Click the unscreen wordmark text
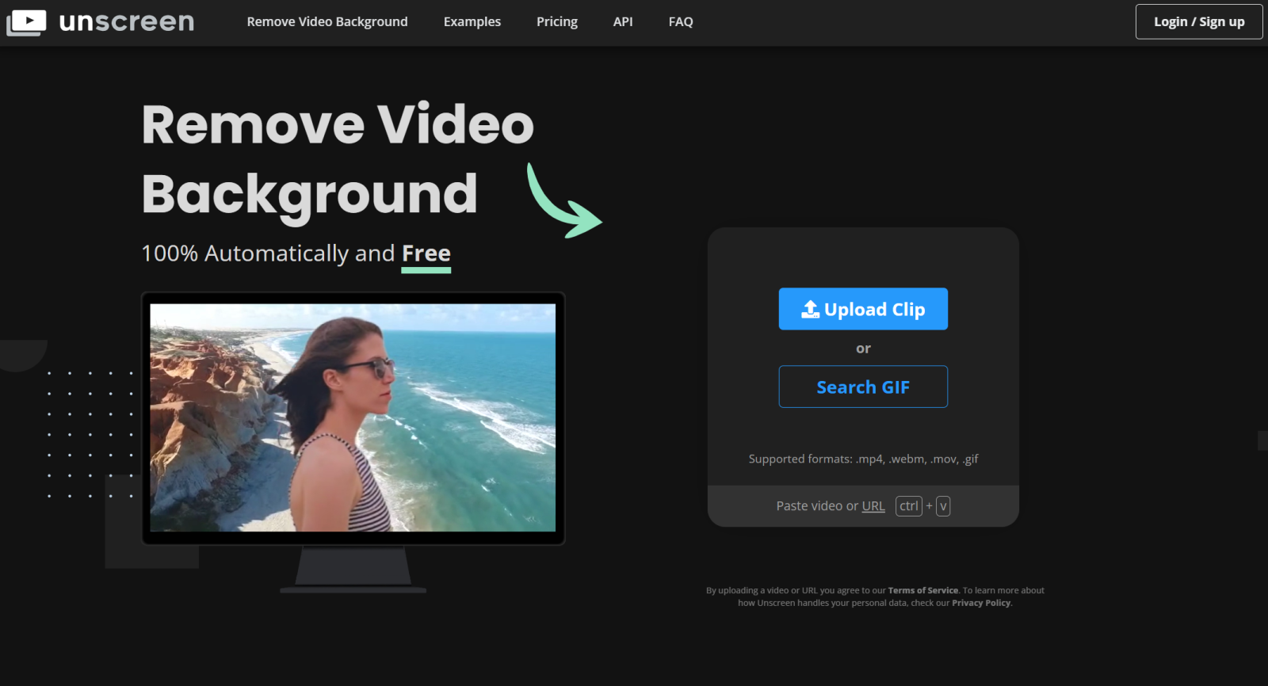1268x686 pixels. [x=127, y=22]
